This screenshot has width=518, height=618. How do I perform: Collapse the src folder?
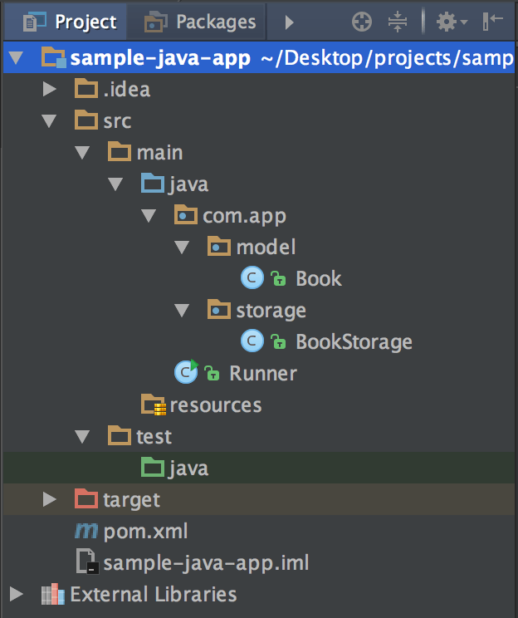(49, 120)
